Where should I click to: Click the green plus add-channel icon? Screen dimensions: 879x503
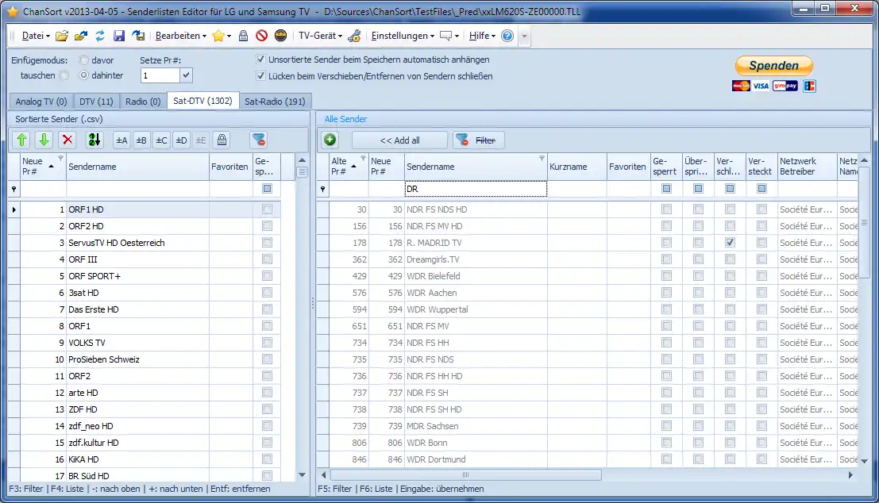pos(330,140)
